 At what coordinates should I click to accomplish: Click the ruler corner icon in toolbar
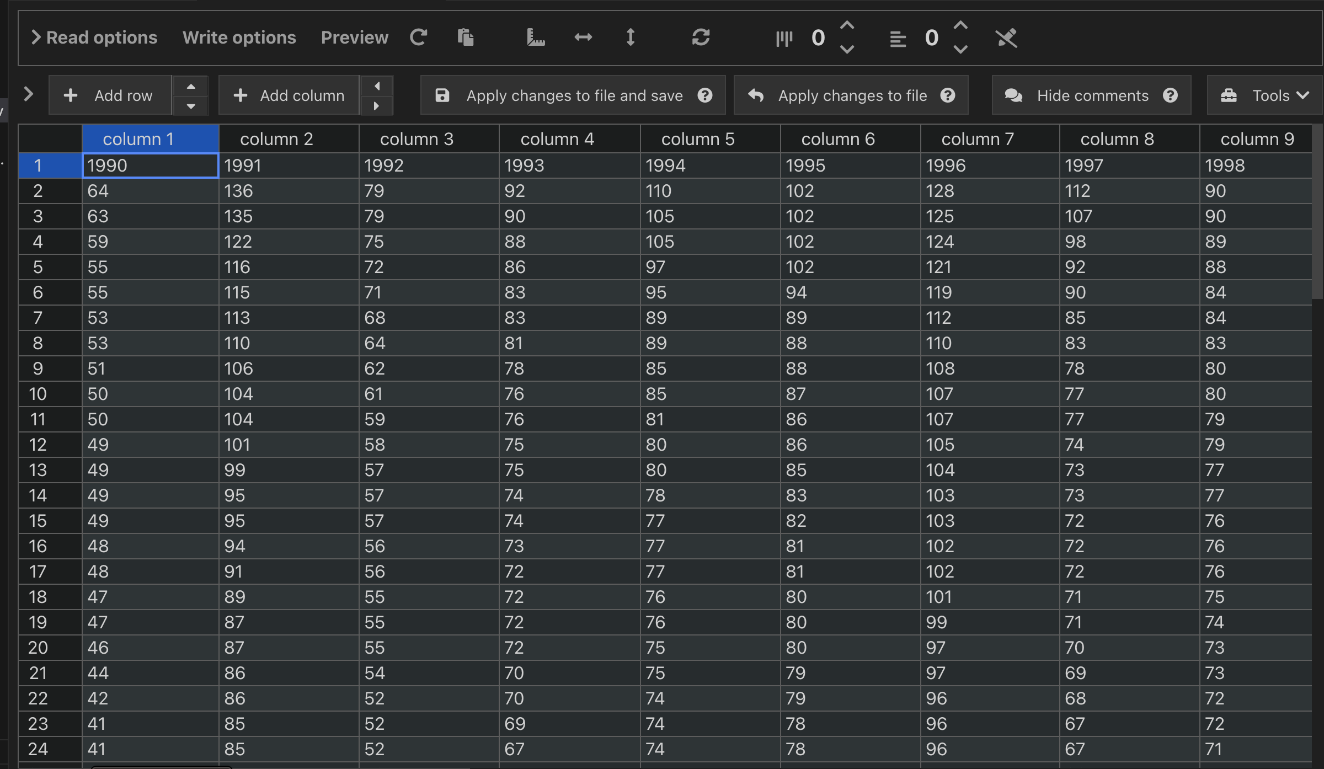[536, 38]
